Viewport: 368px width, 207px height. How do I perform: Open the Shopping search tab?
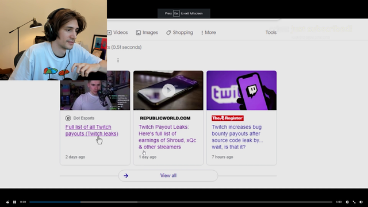(179, 32)
